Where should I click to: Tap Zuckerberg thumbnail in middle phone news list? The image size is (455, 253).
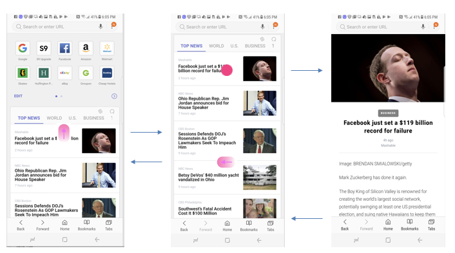(260, 69)
